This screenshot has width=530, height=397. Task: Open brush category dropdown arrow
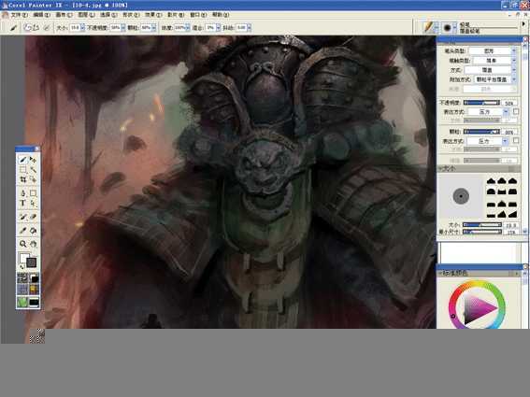(x=437, y=27)
